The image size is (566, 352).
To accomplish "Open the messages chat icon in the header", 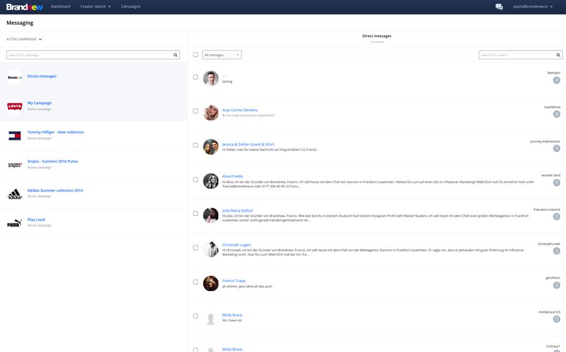I will coord(499,6).
